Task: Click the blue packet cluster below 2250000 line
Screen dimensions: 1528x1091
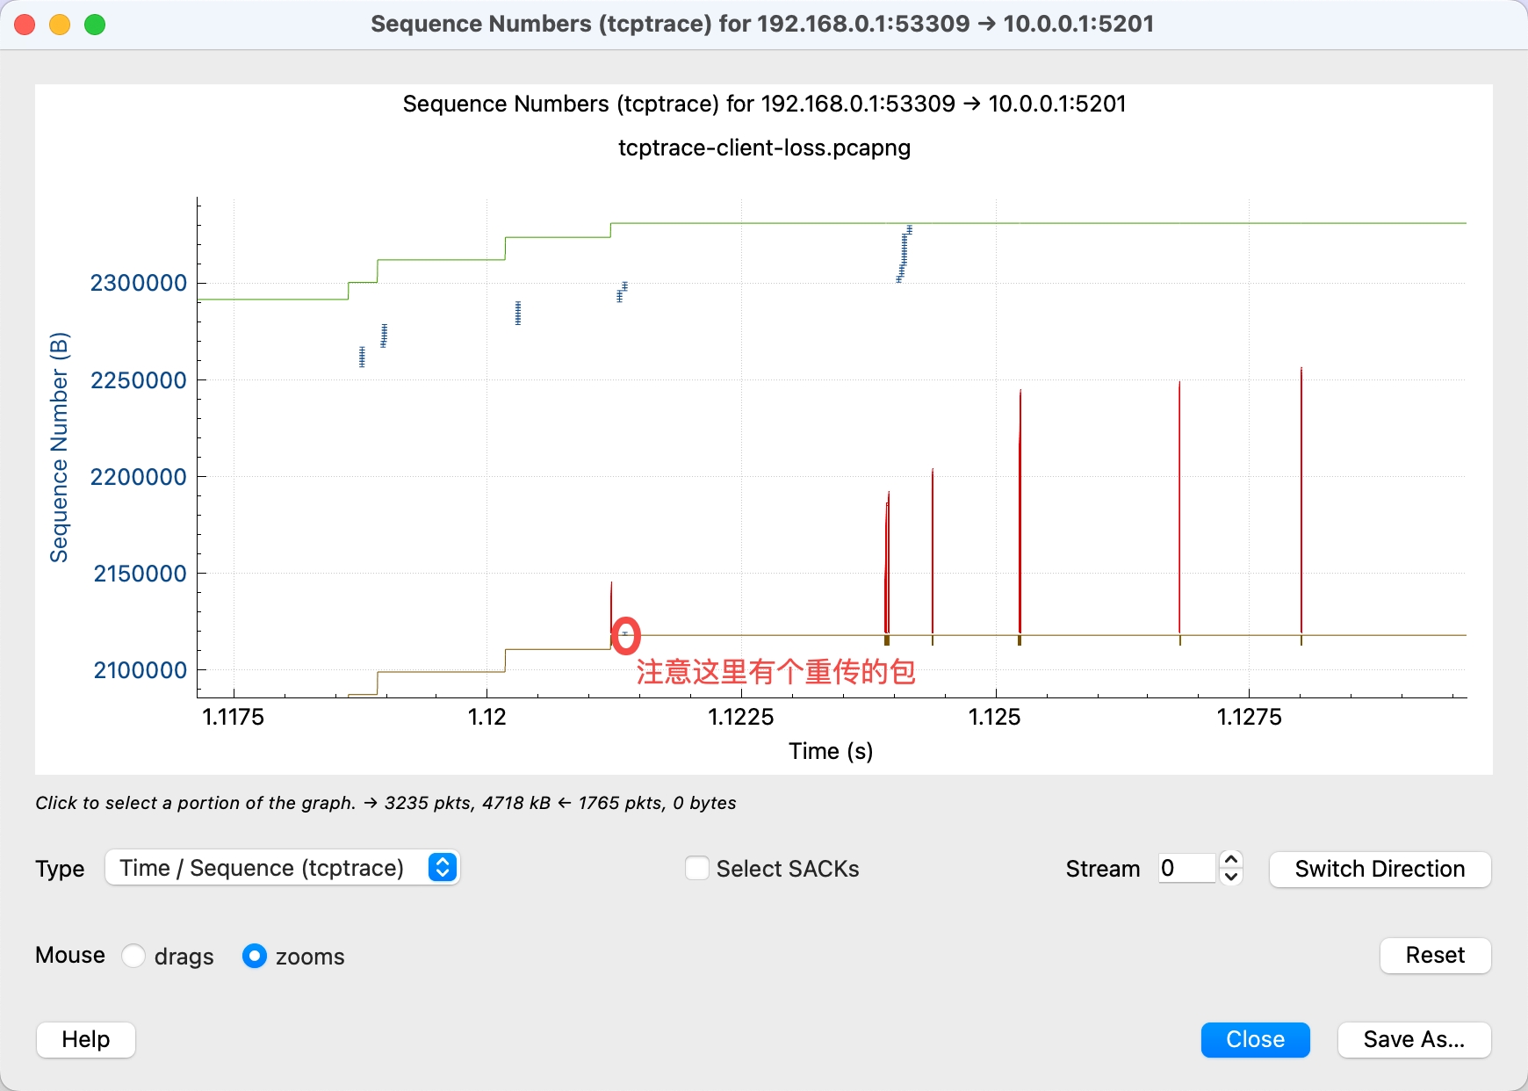Action: 362,357
